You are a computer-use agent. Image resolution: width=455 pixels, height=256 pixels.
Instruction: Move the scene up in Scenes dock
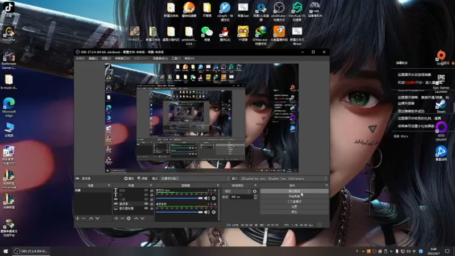pos(91,218)
